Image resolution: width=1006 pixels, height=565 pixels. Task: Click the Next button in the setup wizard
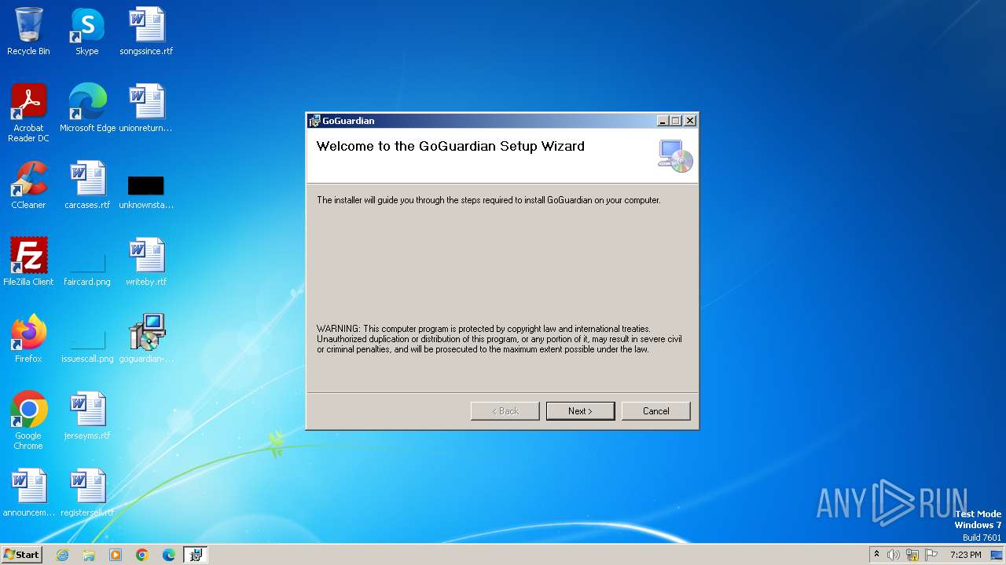580,411
